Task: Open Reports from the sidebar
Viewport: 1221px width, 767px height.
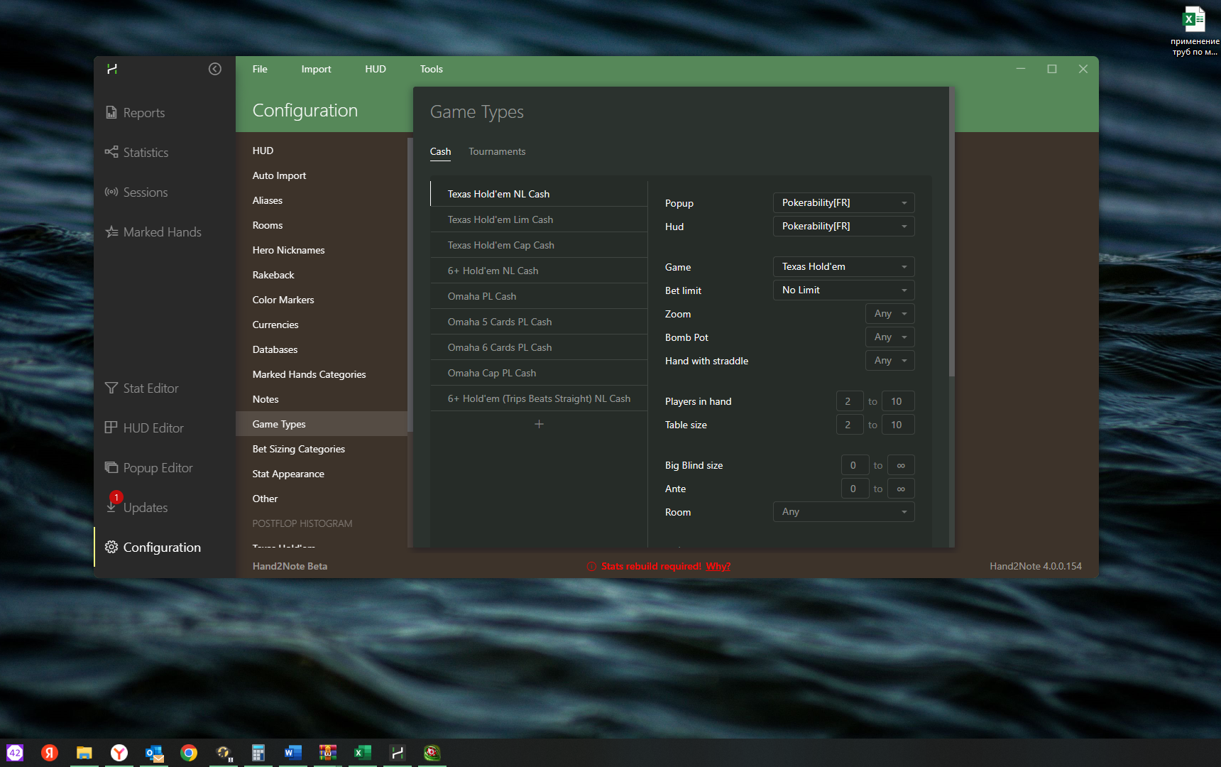Action: tap(135, 113)
